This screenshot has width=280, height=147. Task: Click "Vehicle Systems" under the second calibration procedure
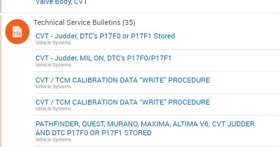[x=53, y=109]
